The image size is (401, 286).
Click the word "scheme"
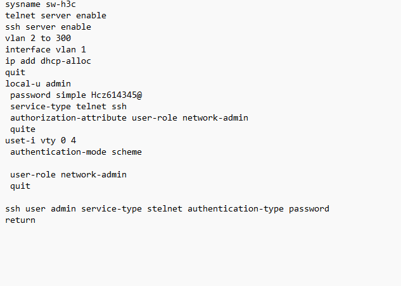pos(127,152)
